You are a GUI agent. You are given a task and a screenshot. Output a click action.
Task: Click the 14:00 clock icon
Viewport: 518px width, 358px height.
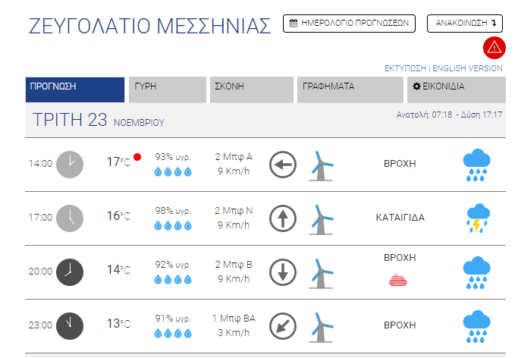pyautogui.click(x=70, y=164)
